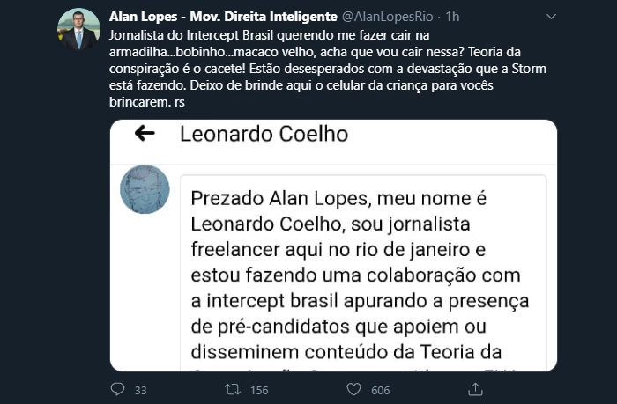Click the Leonardo Coelho chat header name
Image resolution: width=617 pixels, height=404 pixels.
(x=264, y=135)
